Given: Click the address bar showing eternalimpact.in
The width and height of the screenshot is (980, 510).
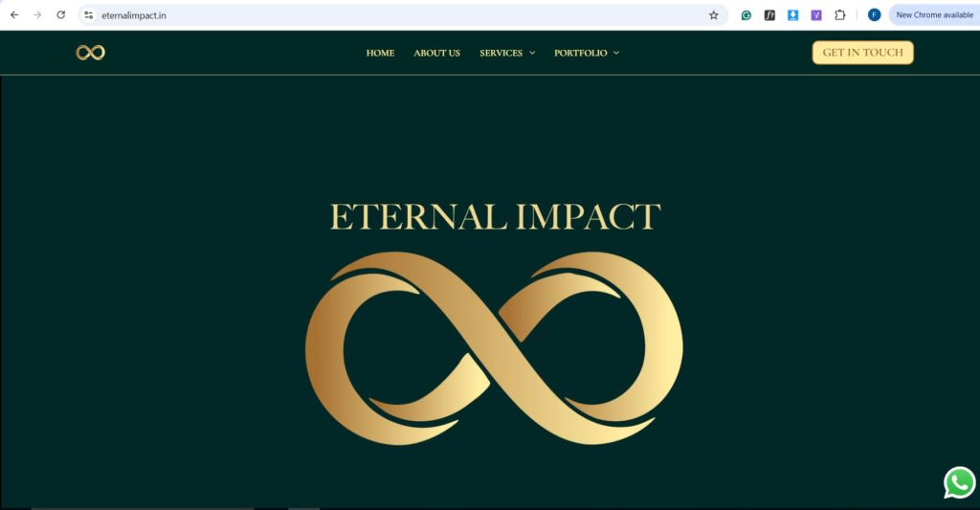Looking at the screenshot, I should [x=400, y=15].
